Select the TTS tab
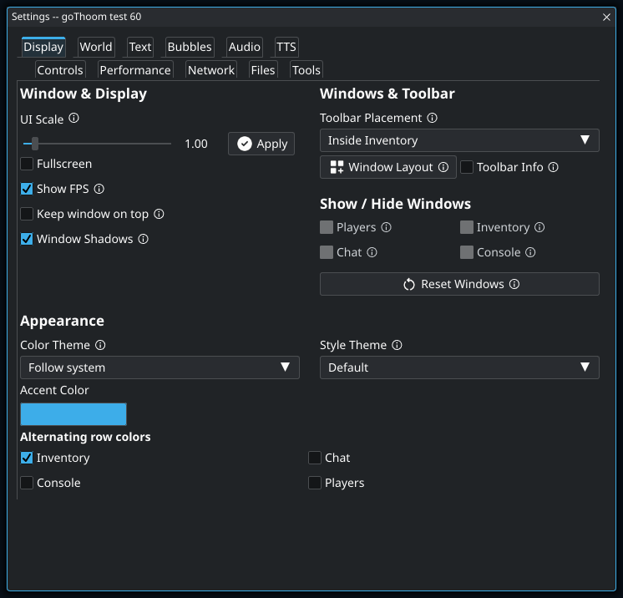Screen dimensions: 623x598 pos(286,47)
